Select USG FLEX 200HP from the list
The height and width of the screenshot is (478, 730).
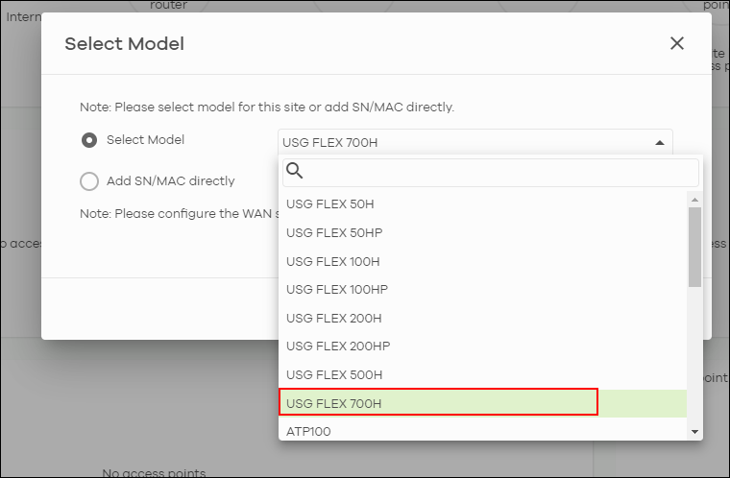coord(482,347)
